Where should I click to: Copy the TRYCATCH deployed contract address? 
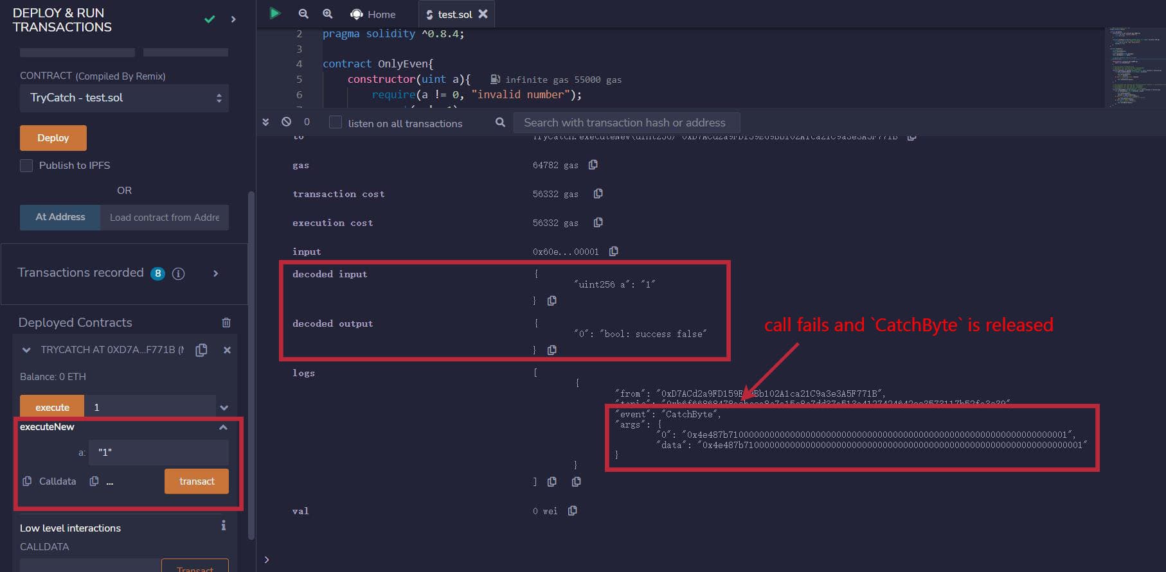201,350
